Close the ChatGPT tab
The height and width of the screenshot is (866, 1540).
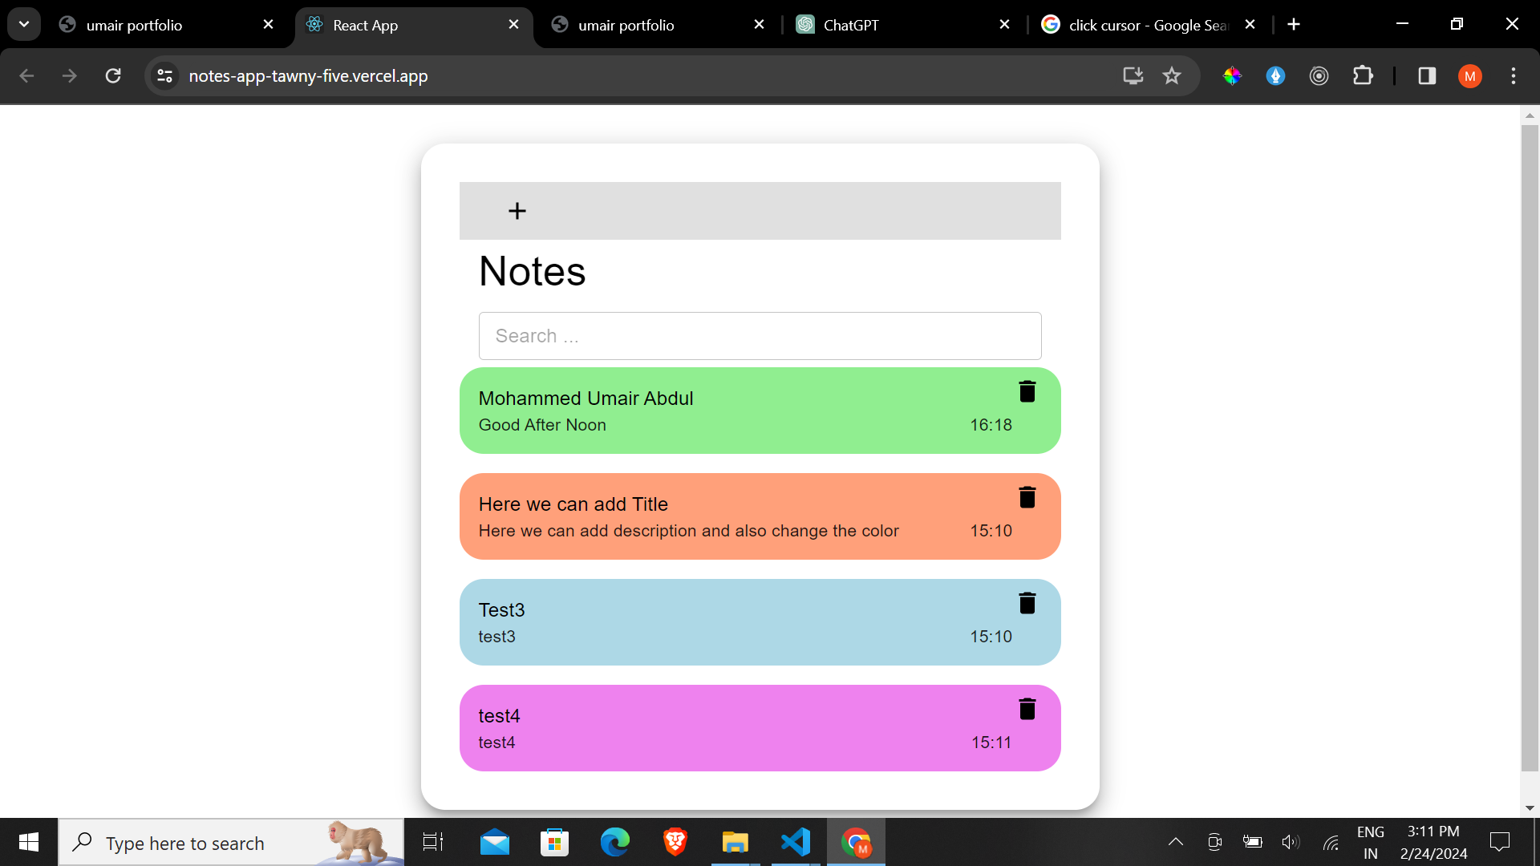point(1004,25)
